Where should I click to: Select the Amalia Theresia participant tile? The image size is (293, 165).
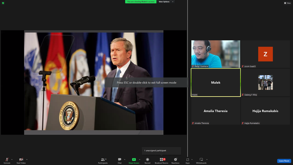tap(216, 111)
